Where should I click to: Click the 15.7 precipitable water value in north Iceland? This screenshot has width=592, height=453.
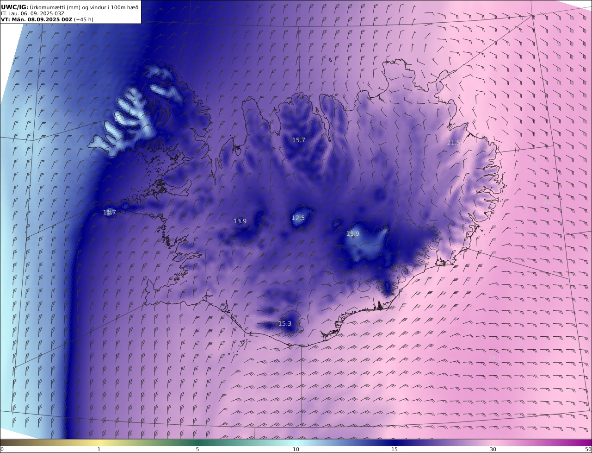pyautogui.click(x=298, y=140)
